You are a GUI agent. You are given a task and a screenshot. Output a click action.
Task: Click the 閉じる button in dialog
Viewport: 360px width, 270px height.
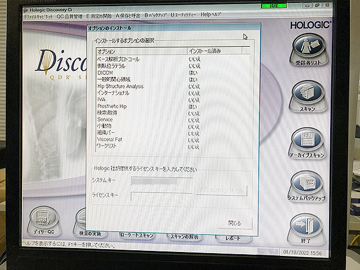click(x=235, y=223)
